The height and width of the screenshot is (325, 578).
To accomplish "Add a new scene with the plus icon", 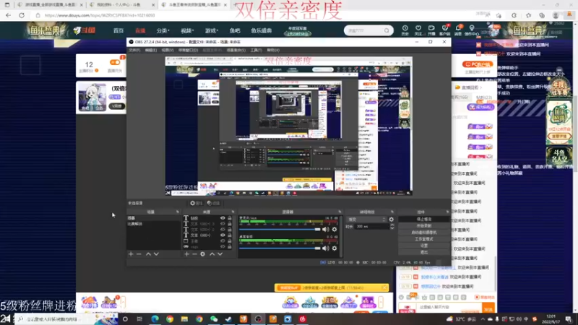I will (x=131, y=254).
